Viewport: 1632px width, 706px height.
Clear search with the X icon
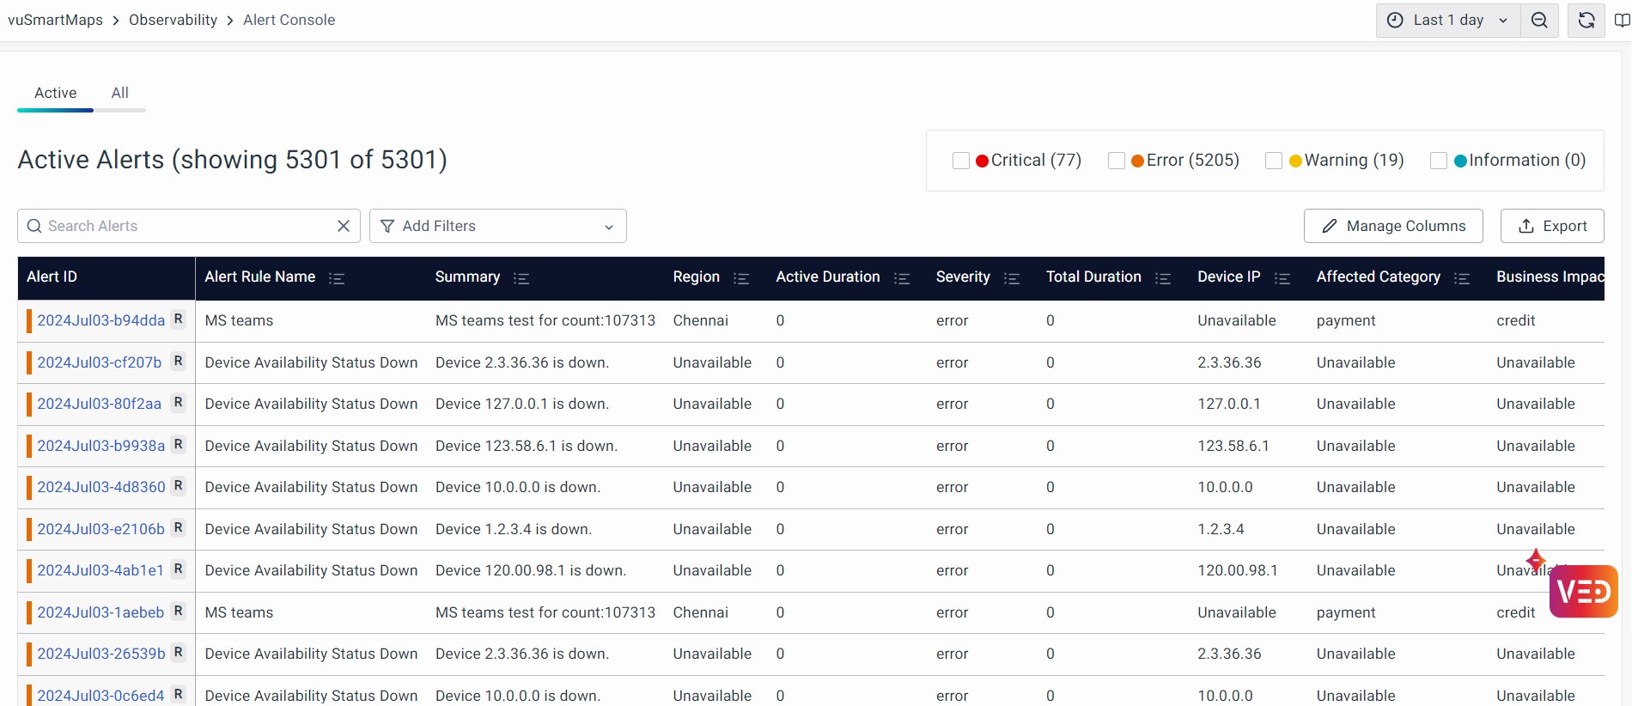click(x=344, y=226)
